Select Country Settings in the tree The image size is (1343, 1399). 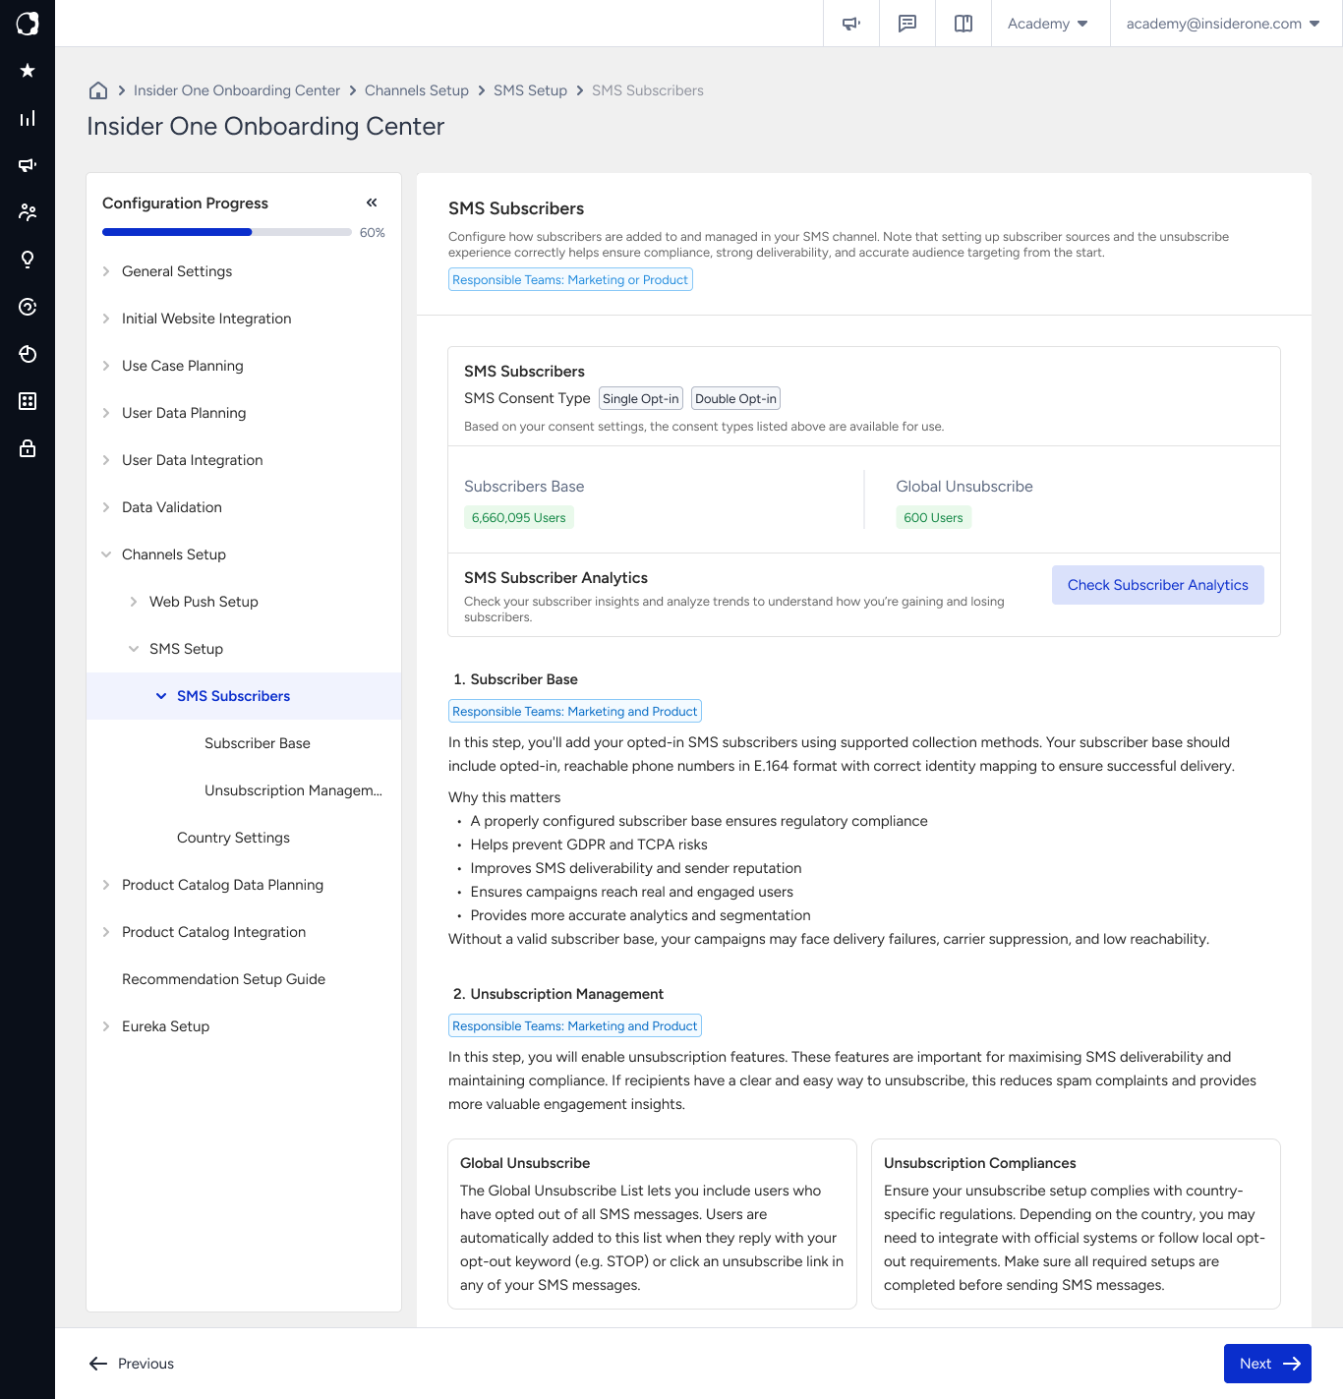[x=233, y=838]
